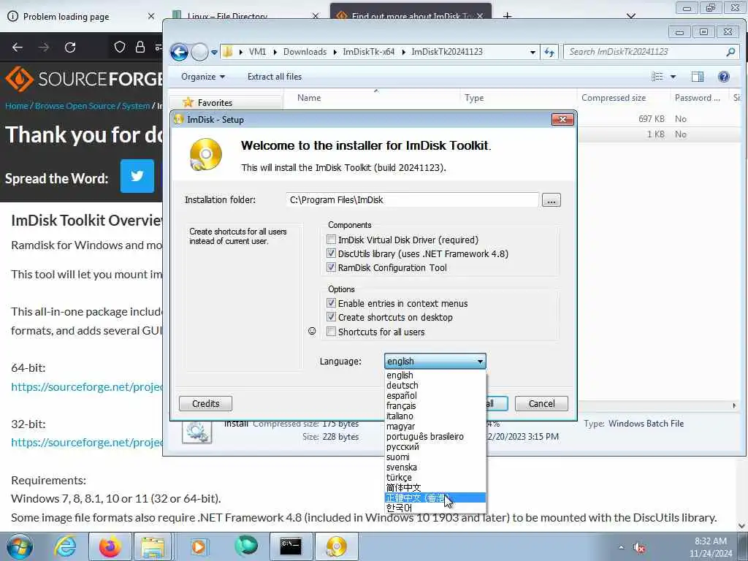Enable Shortcuts for all users

coord(331,331)
